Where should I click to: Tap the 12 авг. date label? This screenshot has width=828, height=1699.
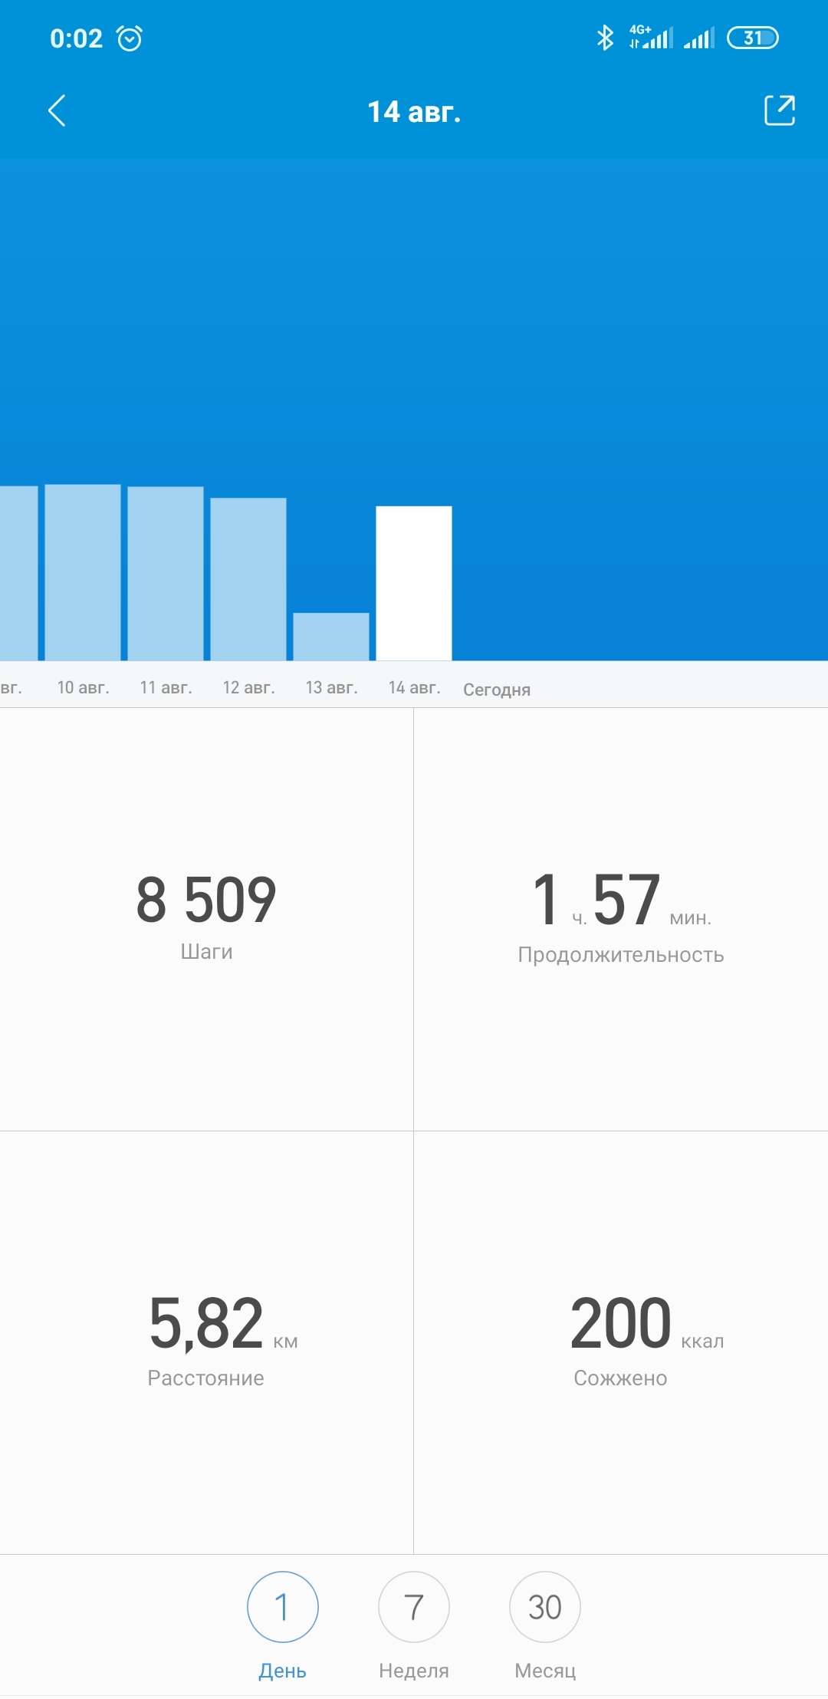point(248,687)
